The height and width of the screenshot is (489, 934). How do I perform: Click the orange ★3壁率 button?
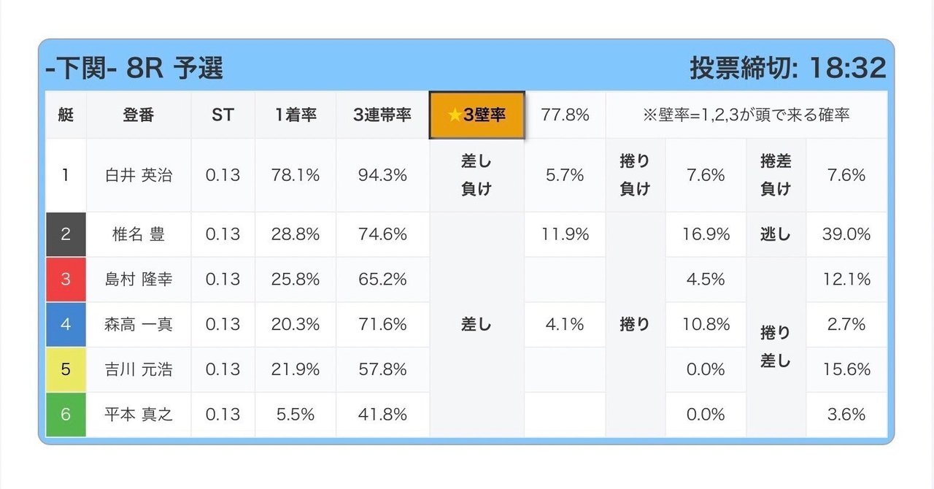tap(476, 115)
